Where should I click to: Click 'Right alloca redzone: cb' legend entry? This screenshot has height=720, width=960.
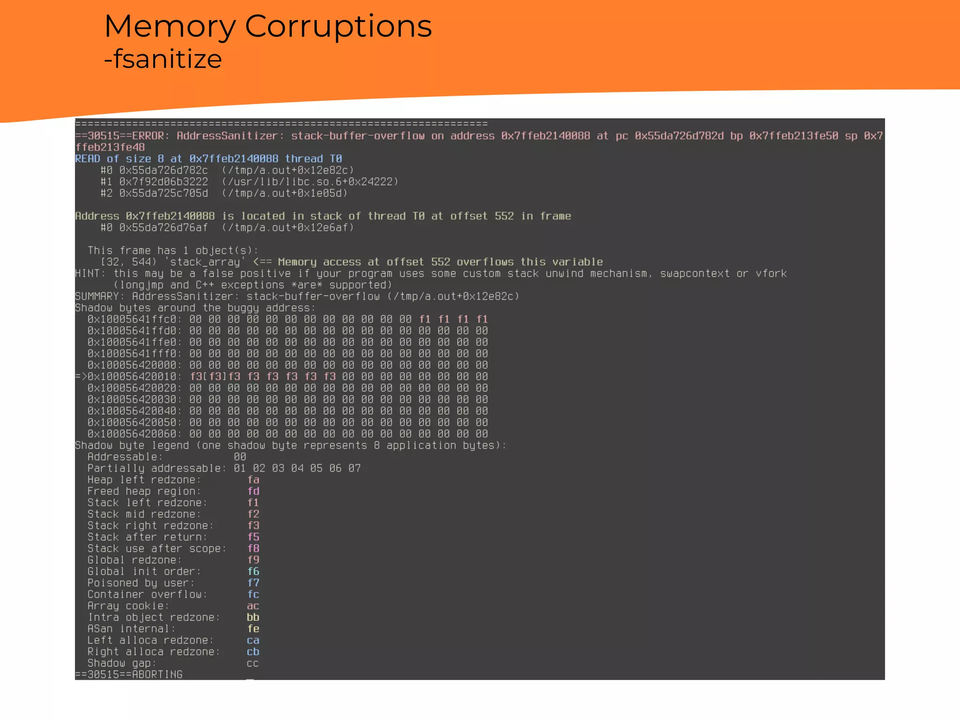pyautogui.click(x=173, y=652)
